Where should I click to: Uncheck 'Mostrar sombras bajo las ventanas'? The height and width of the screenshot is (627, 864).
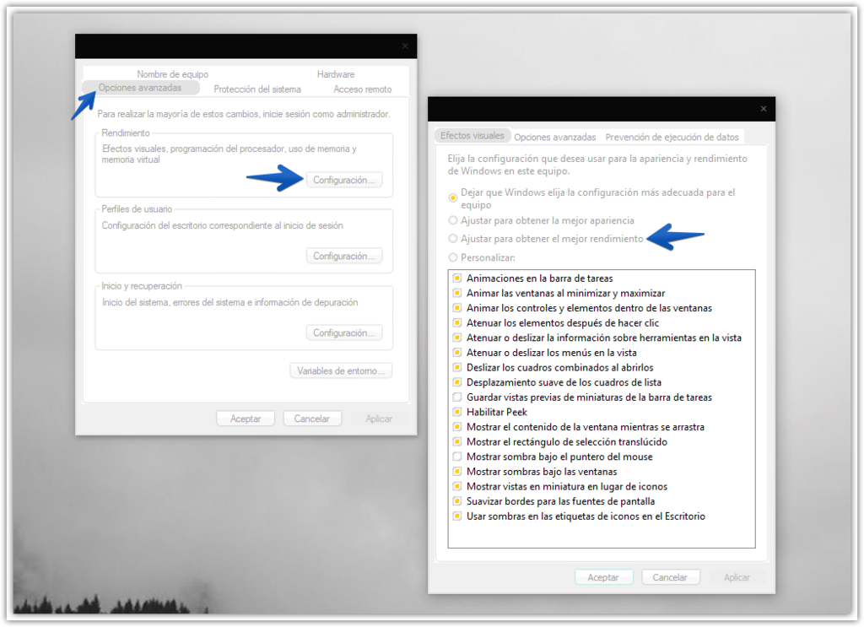click(x=457, y=472)
